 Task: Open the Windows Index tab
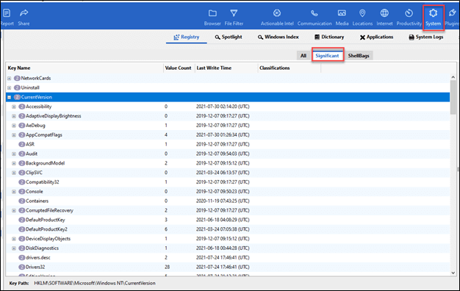click(278, 37)
